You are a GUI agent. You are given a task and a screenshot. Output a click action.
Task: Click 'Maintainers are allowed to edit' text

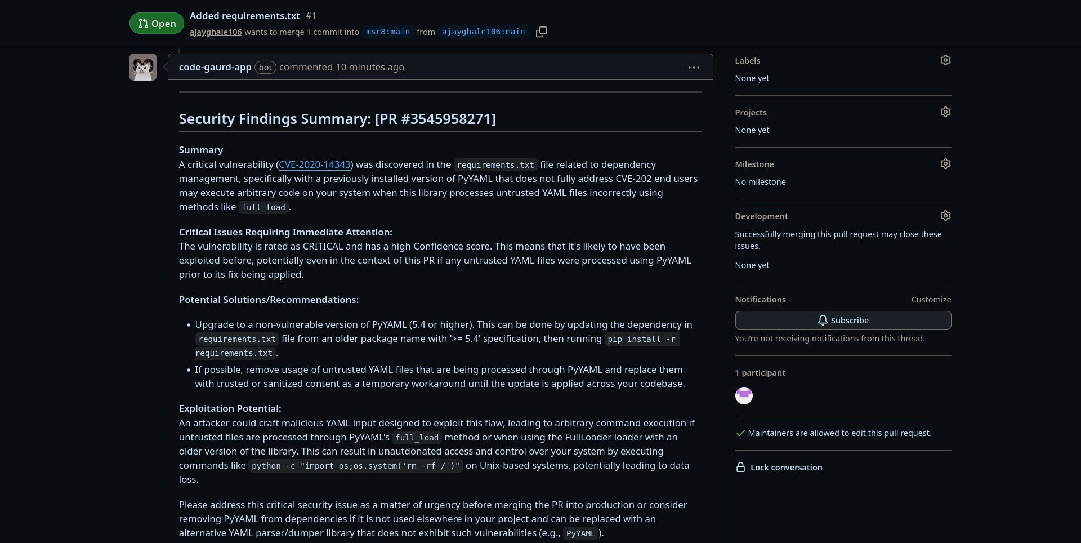(x=839, y=433)
